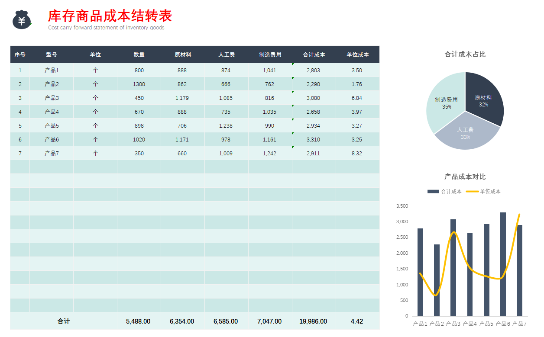Click the green comment triangle on 产品1's 合计成本
This screenshot has width=544, height=337.
(294, 64)
